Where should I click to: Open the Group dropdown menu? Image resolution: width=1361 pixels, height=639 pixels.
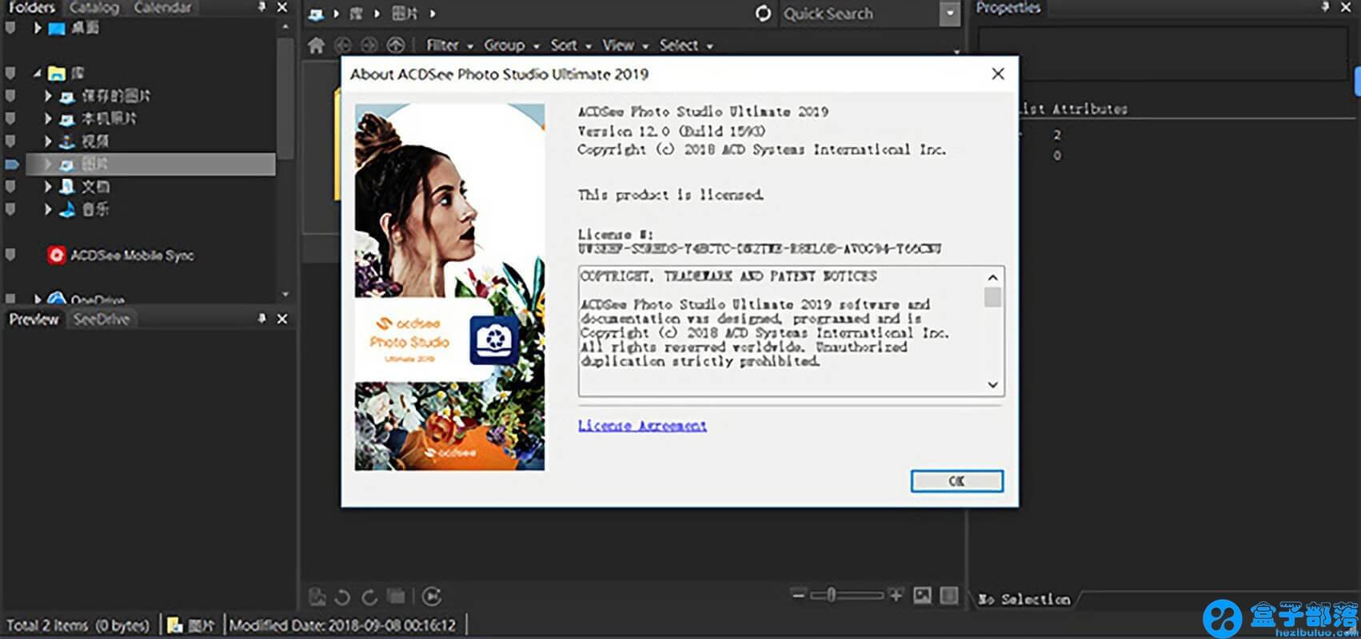pos(511,46)
